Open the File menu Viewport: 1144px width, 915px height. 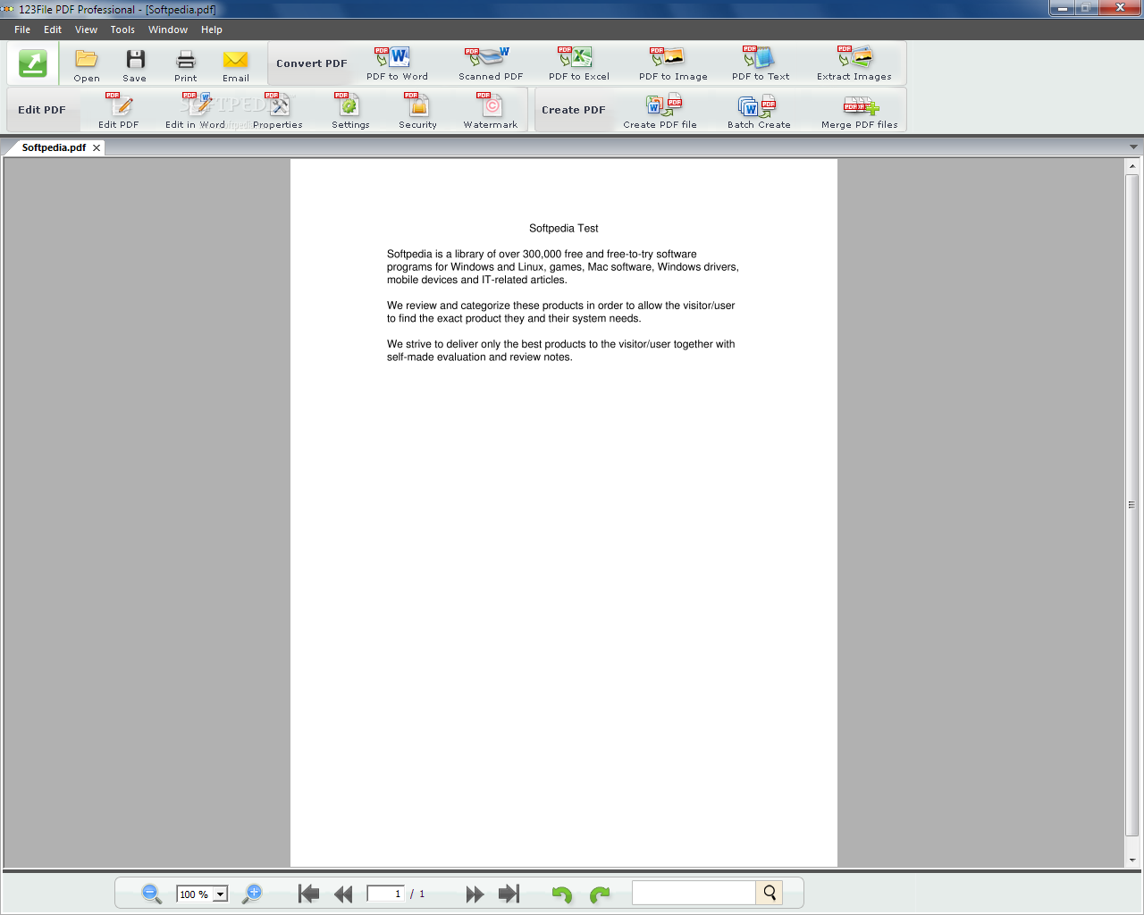point(22,29)
